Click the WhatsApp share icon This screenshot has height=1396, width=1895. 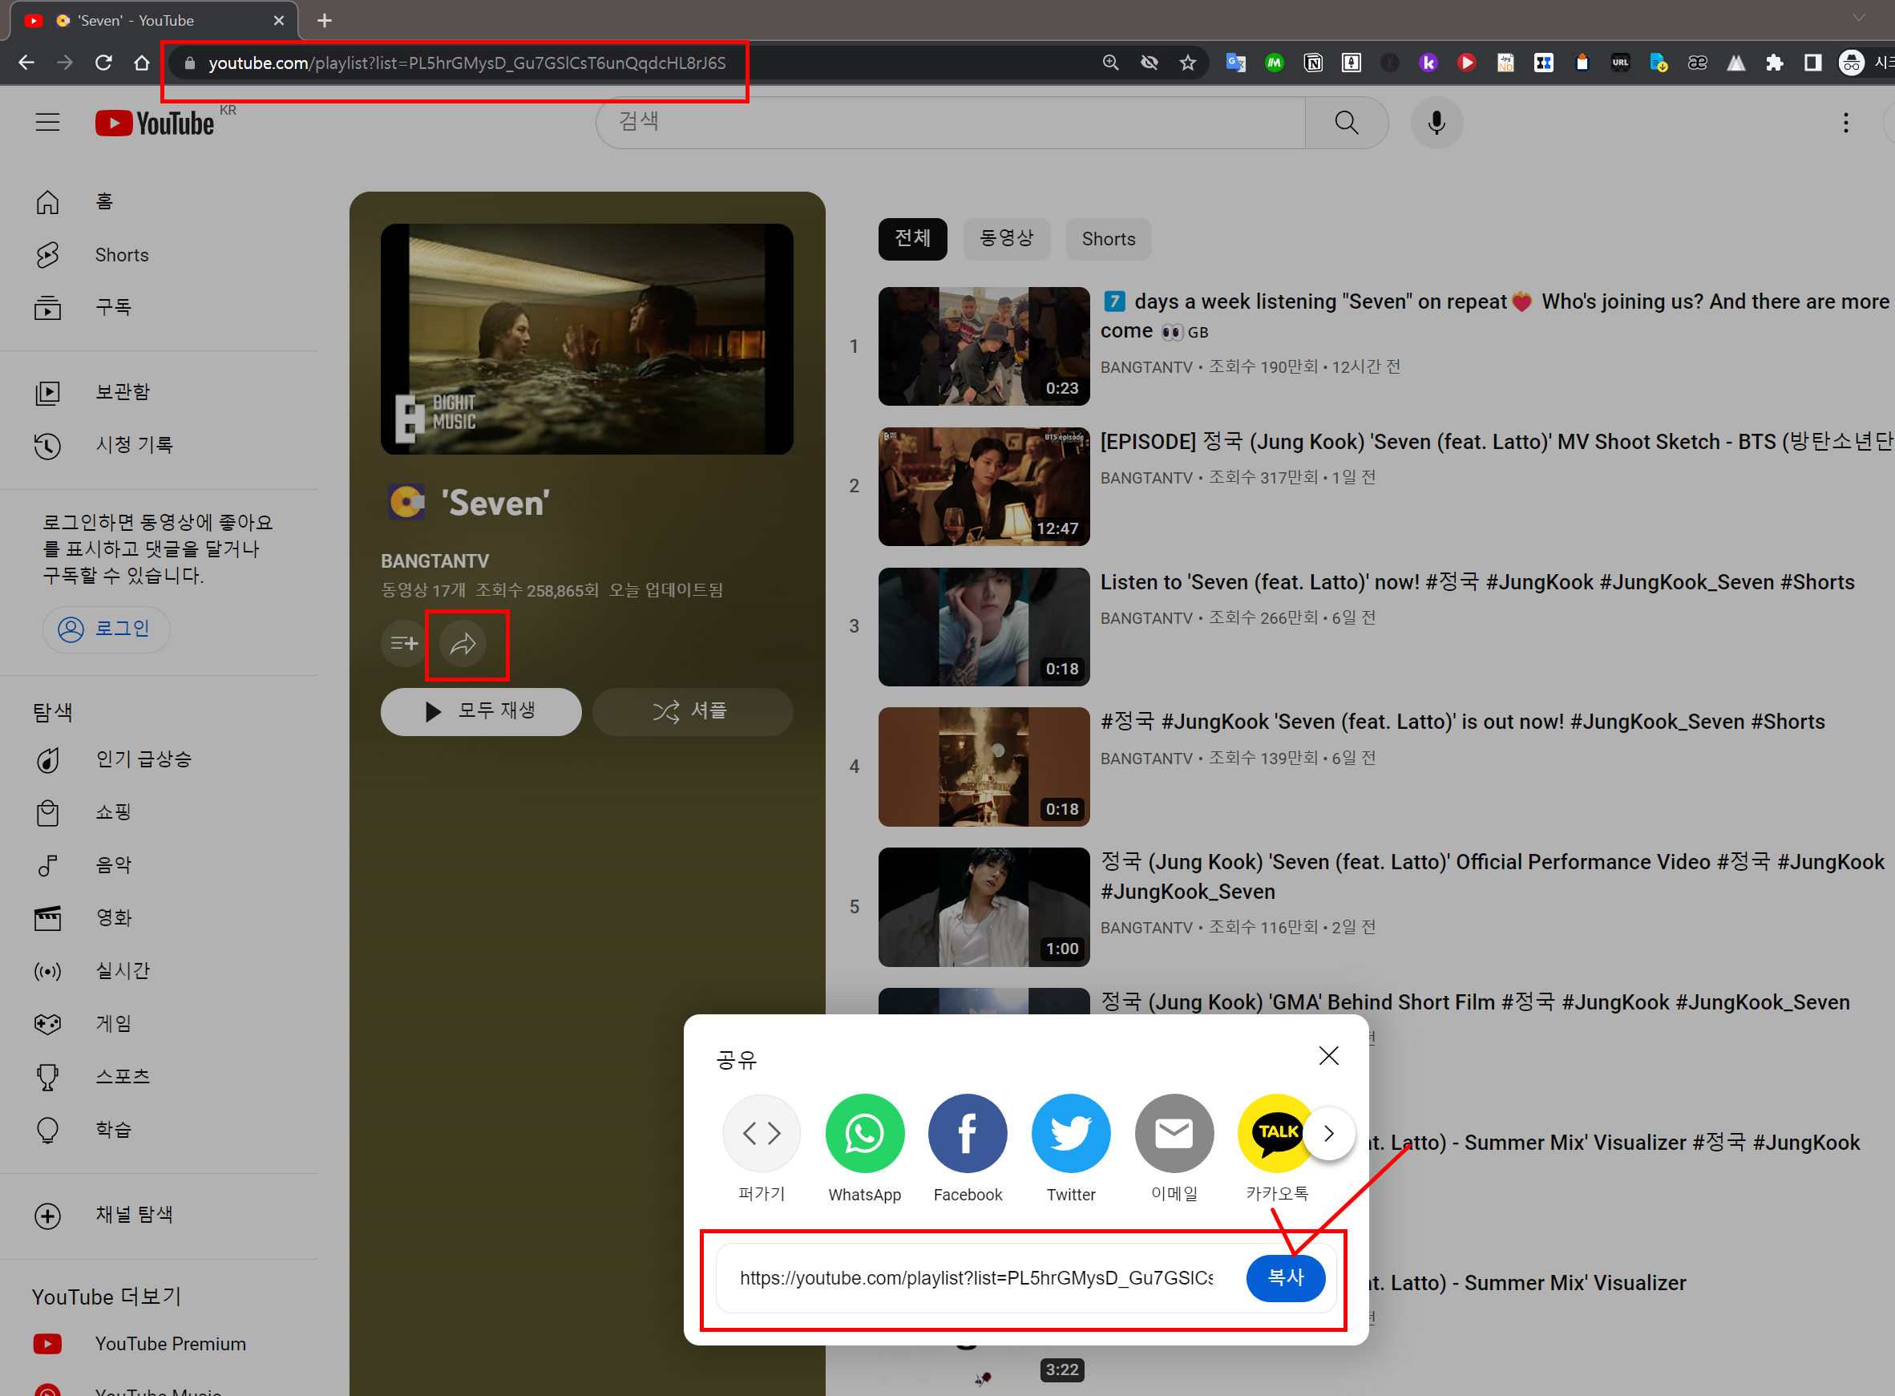click(864, 1132)
